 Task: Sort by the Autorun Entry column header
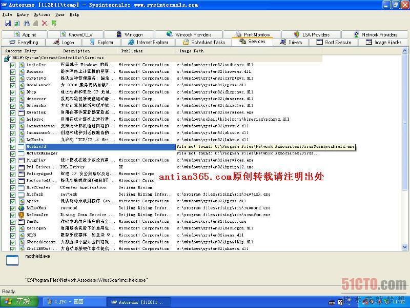(31, 51)
